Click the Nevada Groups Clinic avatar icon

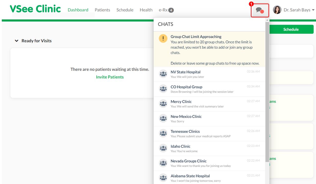pyautogui.click(x=163, y=163)
